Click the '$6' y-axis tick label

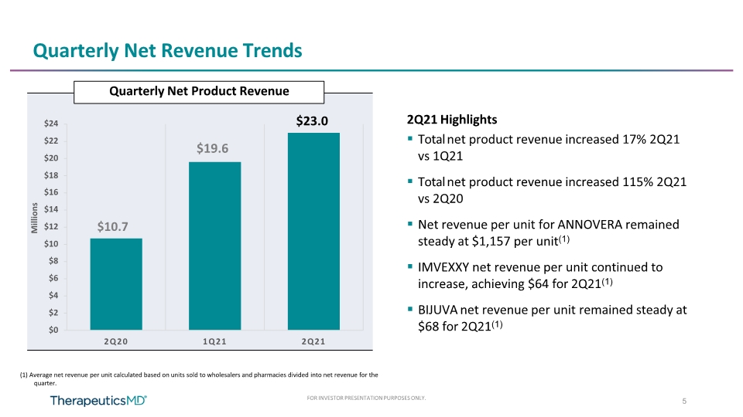point(53,279)
